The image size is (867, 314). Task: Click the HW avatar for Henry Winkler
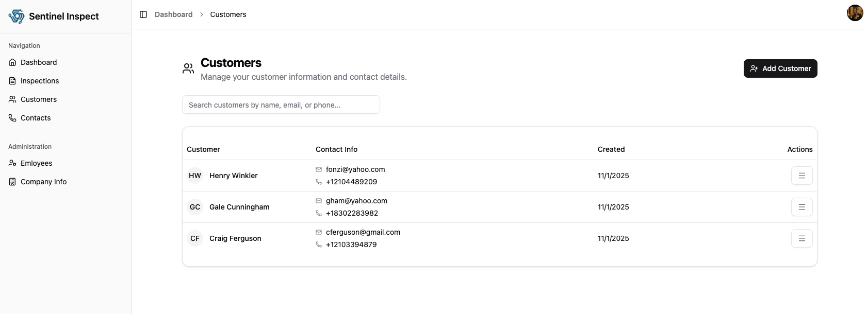tap(195, 176)
